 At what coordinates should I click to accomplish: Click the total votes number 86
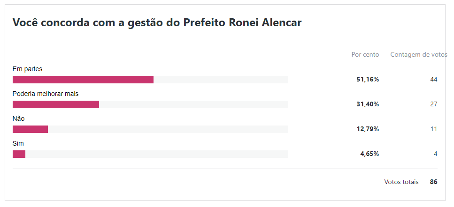point(433,182)
